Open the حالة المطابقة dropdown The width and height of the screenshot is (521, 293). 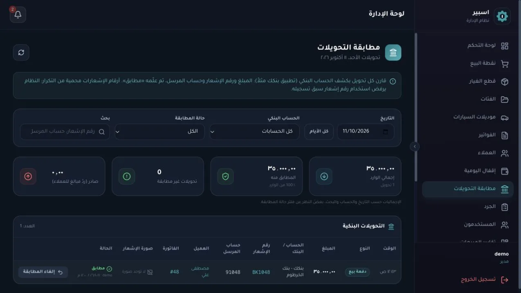[159, 132]
